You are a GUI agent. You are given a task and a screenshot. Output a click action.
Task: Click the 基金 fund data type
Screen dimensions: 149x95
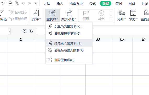tap(101, 16)
